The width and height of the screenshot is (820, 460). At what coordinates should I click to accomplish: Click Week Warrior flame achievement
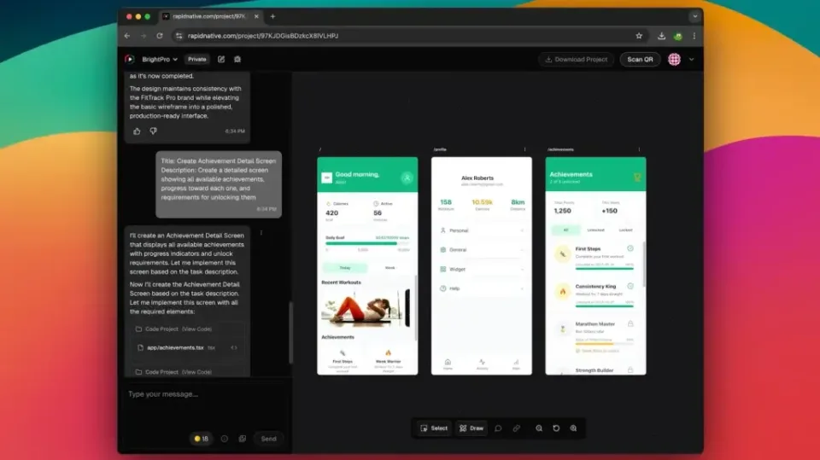(x=388, y=360)
